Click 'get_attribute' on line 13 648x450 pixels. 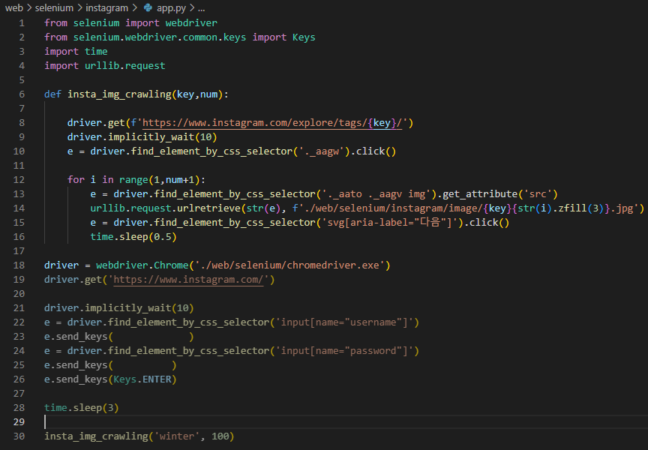click(x=480, y=193)
